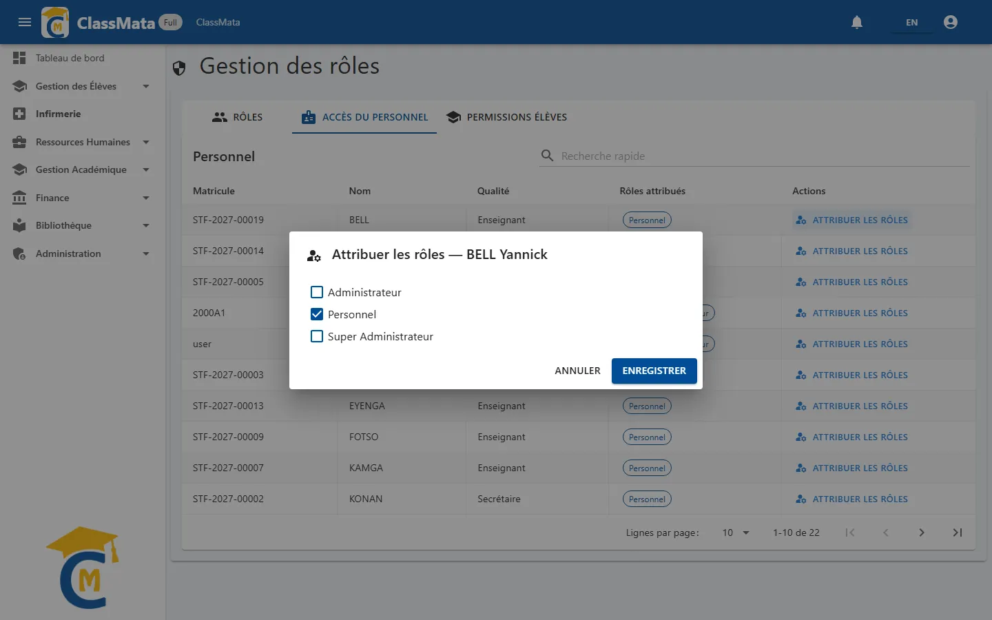Click the Gestion des Élèves cap icon
992x620 pixels.
point(19,86)
